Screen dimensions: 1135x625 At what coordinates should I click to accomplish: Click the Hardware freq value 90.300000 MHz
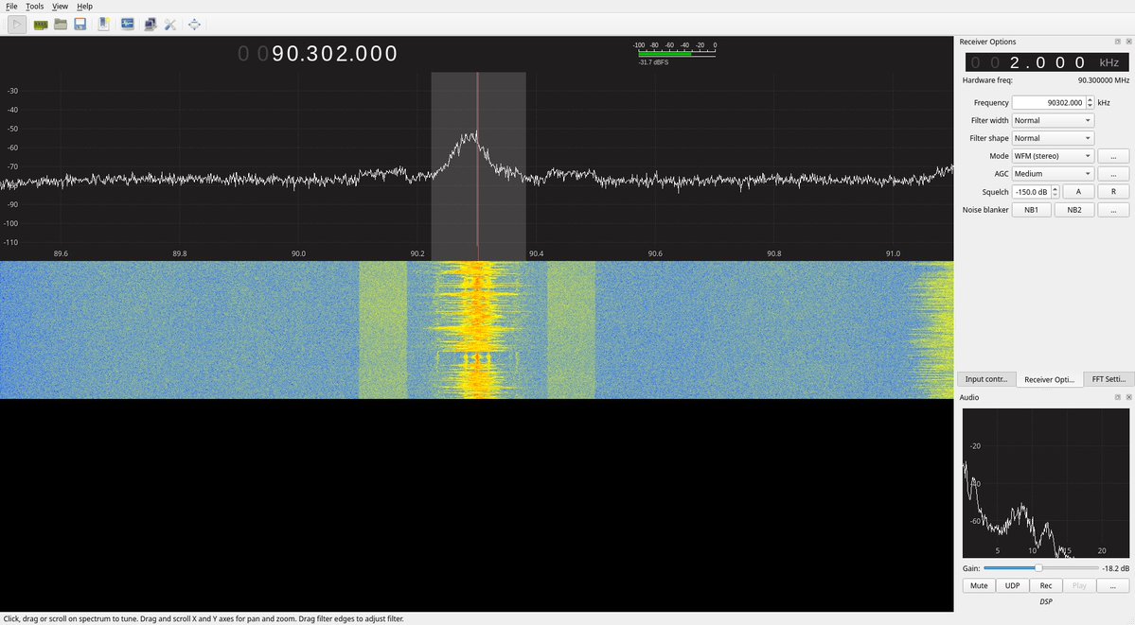click(x=1103, y=80)
